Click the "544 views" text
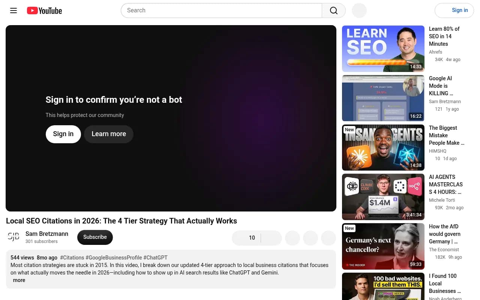The image size is (480, 300). point(22,258)
